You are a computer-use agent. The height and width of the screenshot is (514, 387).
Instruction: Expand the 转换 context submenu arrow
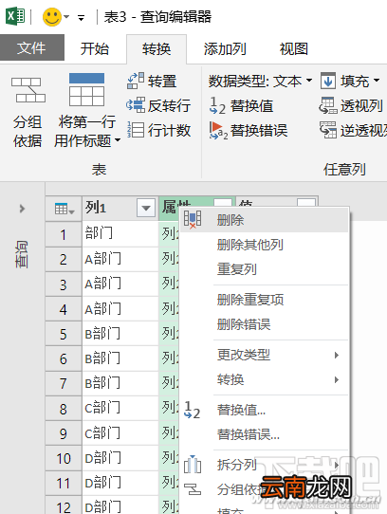tap(336, 380)
